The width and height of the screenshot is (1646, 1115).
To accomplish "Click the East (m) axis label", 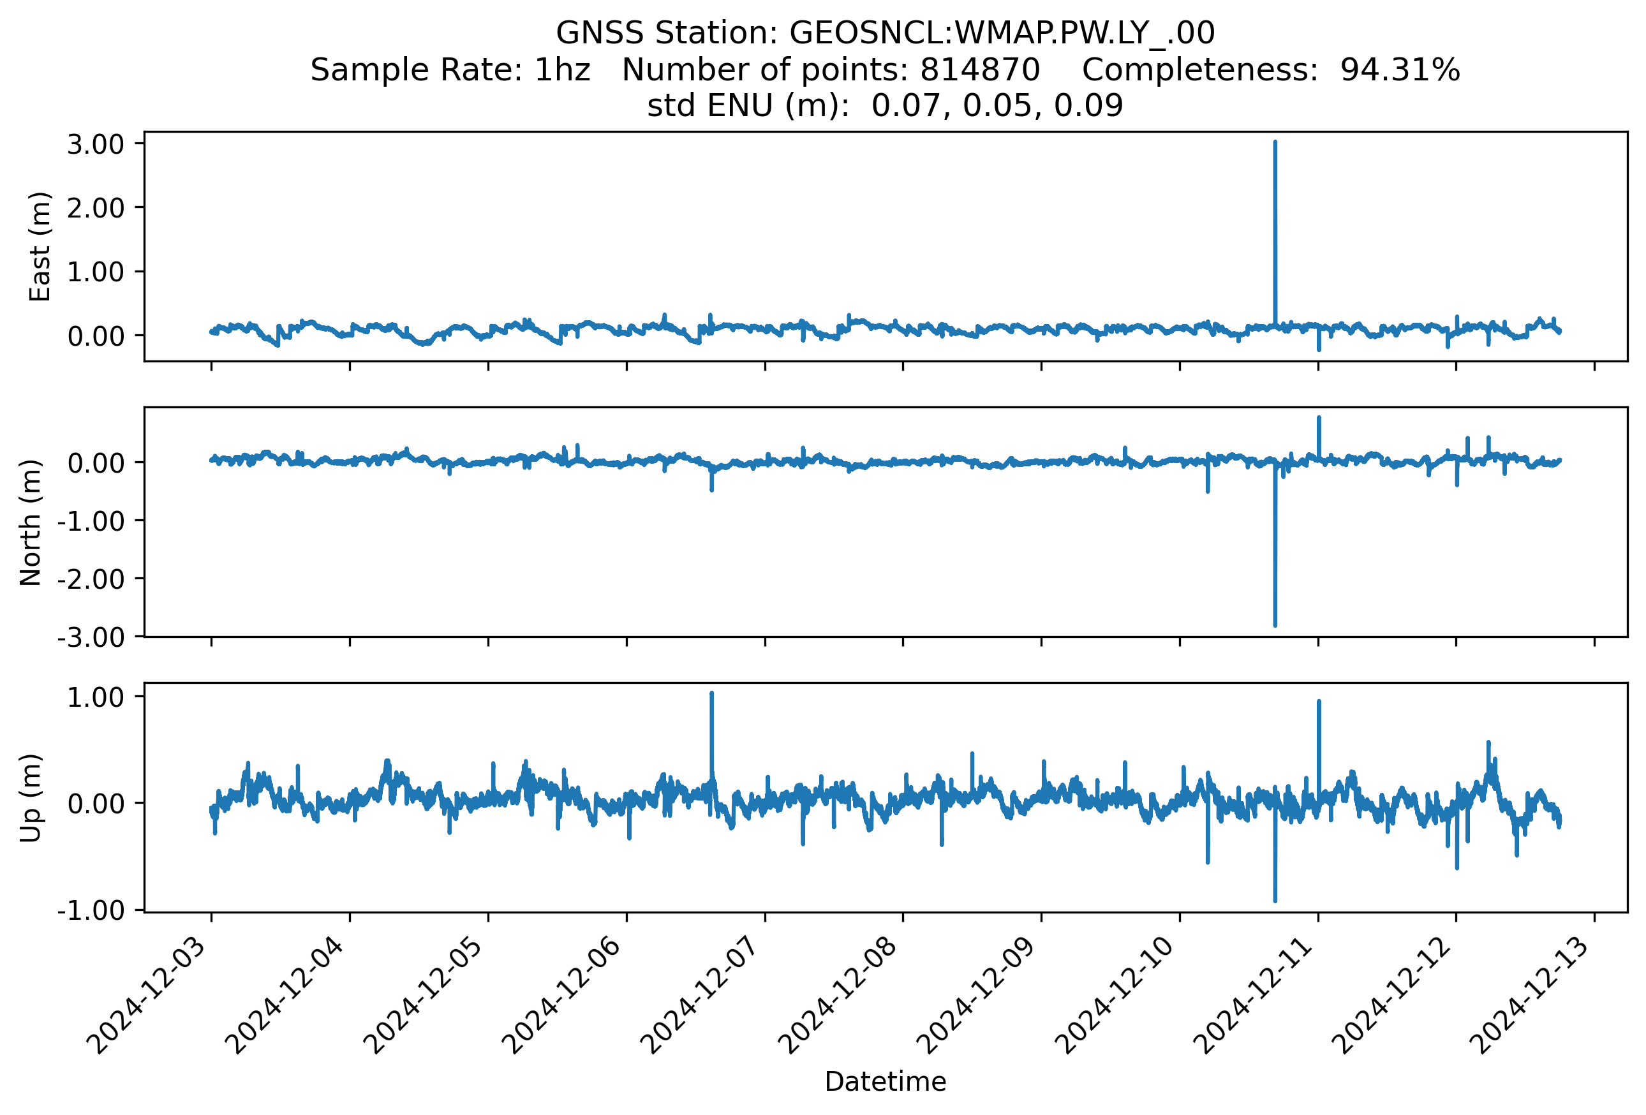I will tap(40, 246).
